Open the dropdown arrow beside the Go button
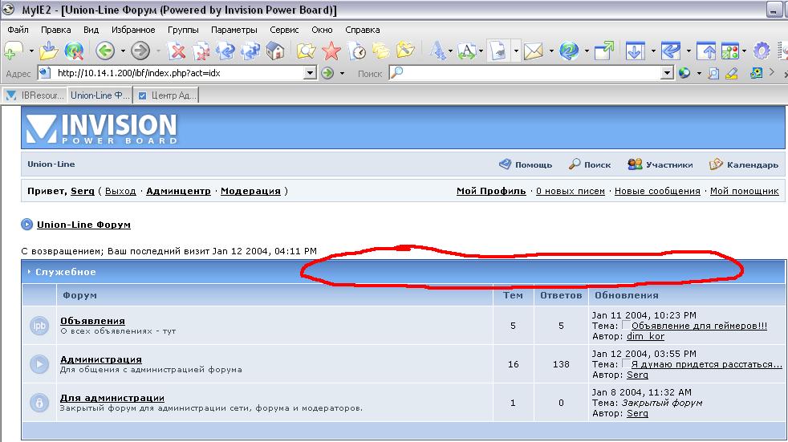 pyautogui.click(x=342, y=73)
